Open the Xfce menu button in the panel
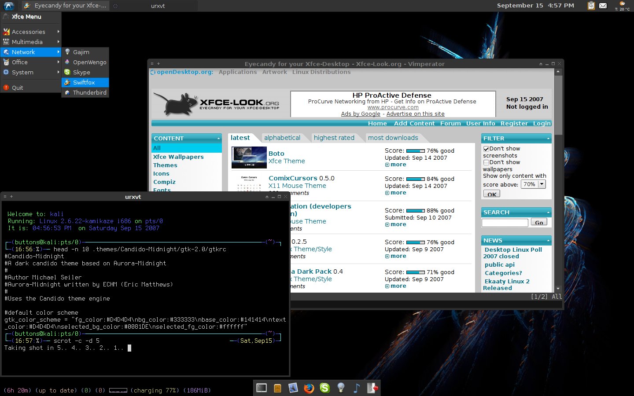Screen dimensions: 634x396 (8, 6)
